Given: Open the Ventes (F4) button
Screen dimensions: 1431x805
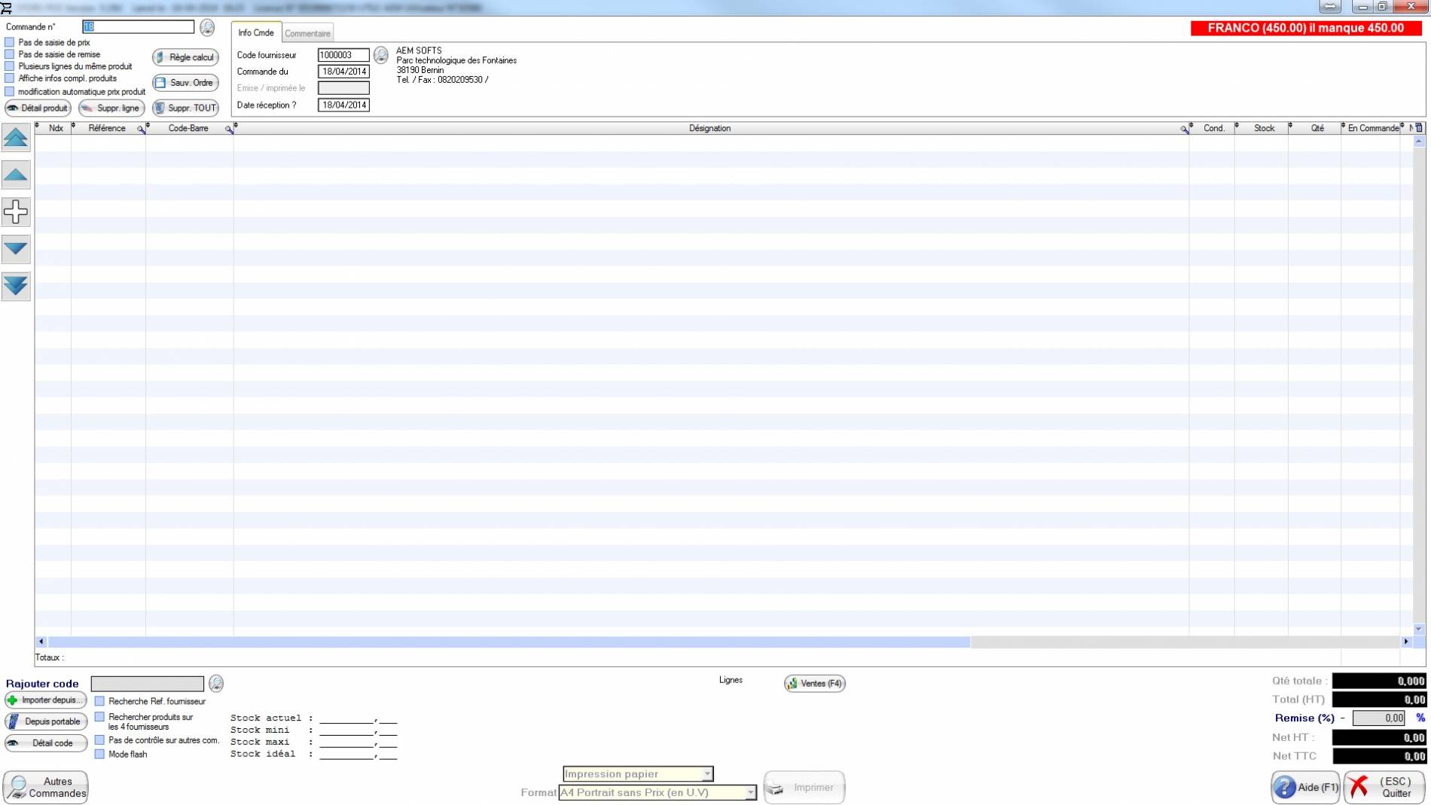Looking at the screenshot, I should pyautogui.click(x=814, y=683).
